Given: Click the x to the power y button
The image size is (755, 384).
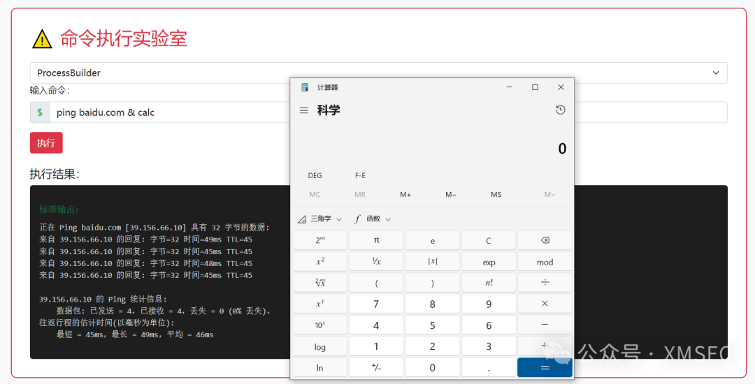Looking at the screenshot, I should tap(320, 304).
